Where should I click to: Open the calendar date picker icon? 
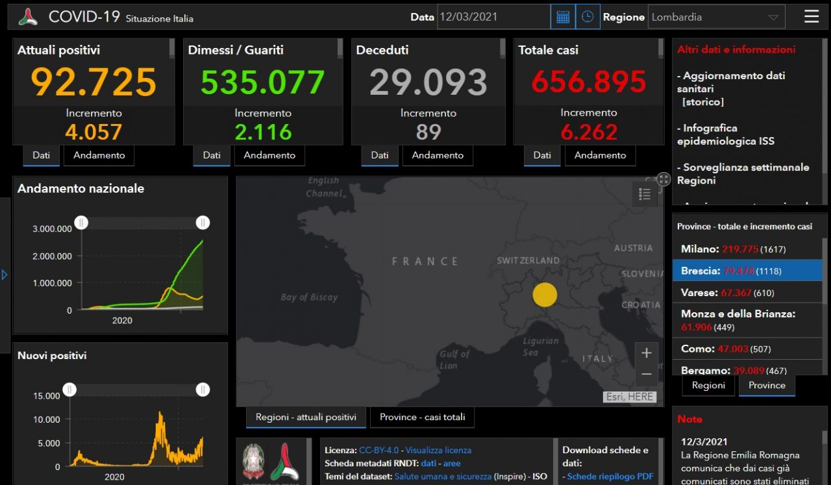pyautogui.click(x=563, y=18)
